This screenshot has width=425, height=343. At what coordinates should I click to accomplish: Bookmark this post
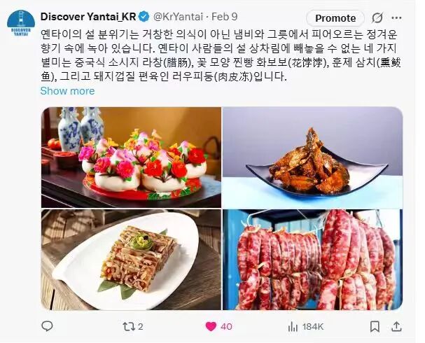pos(375,326)
